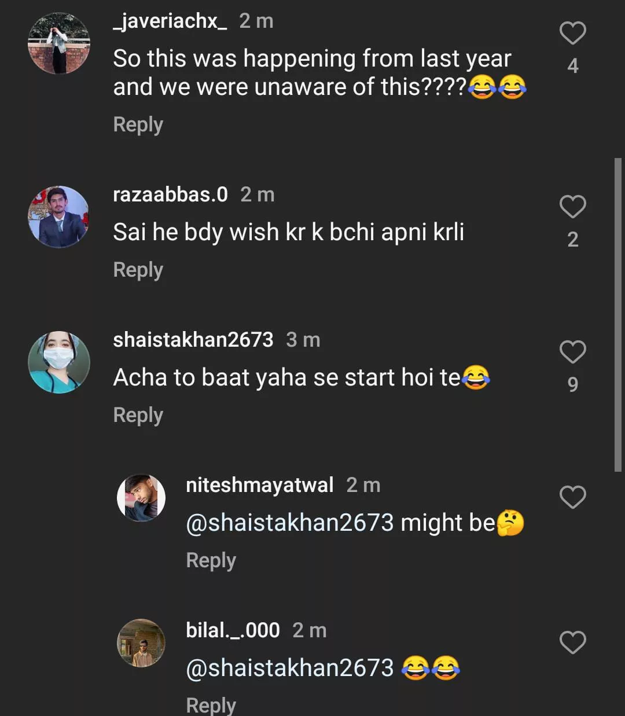Open niteshmayatwal's profile photo

click(141, 498)
